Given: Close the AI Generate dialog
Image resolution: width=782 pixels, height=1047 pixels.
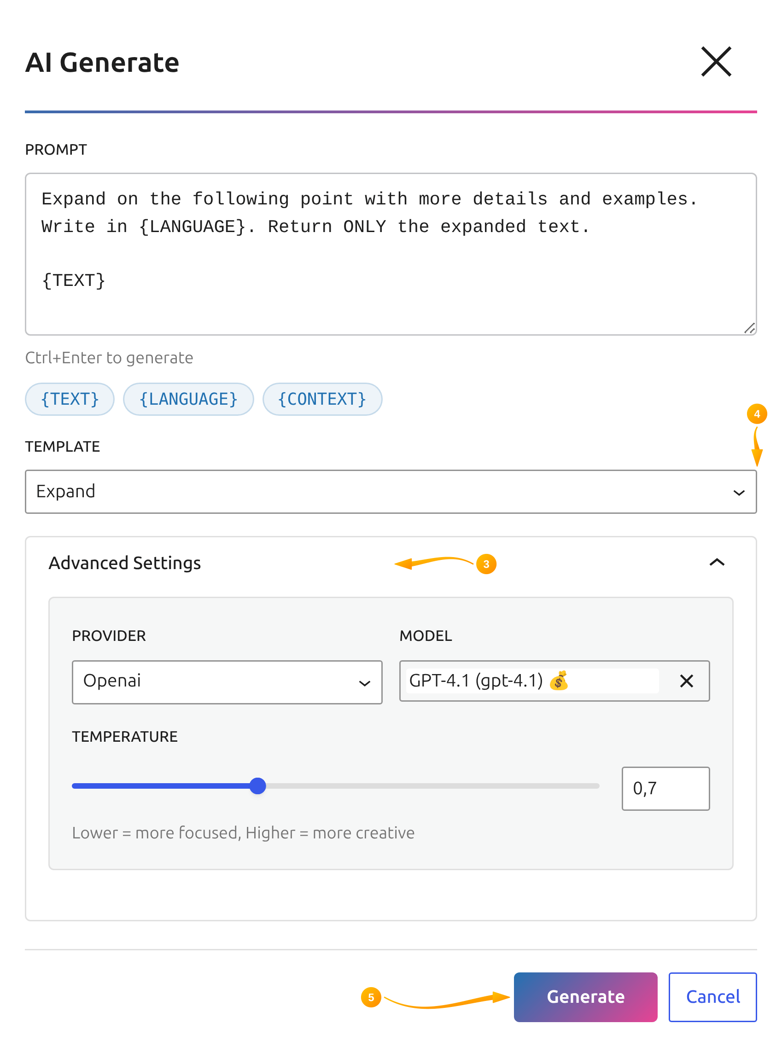Looking at the screenshot, I should pyautogui.click(x=716, y=62).
